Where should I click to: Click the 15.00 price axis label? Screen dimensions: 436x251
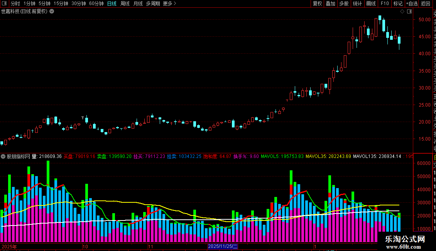[424, 139]
